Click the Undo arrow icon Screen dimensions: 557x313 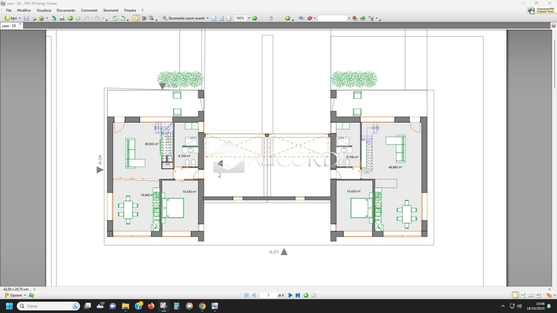[86, 18]
